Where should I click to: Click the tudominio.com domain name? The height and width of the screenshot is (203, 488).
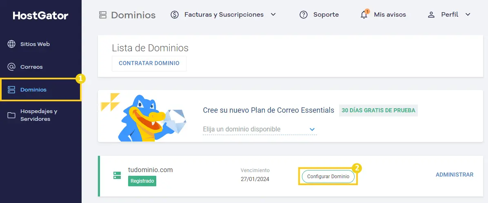click(150, 170)
